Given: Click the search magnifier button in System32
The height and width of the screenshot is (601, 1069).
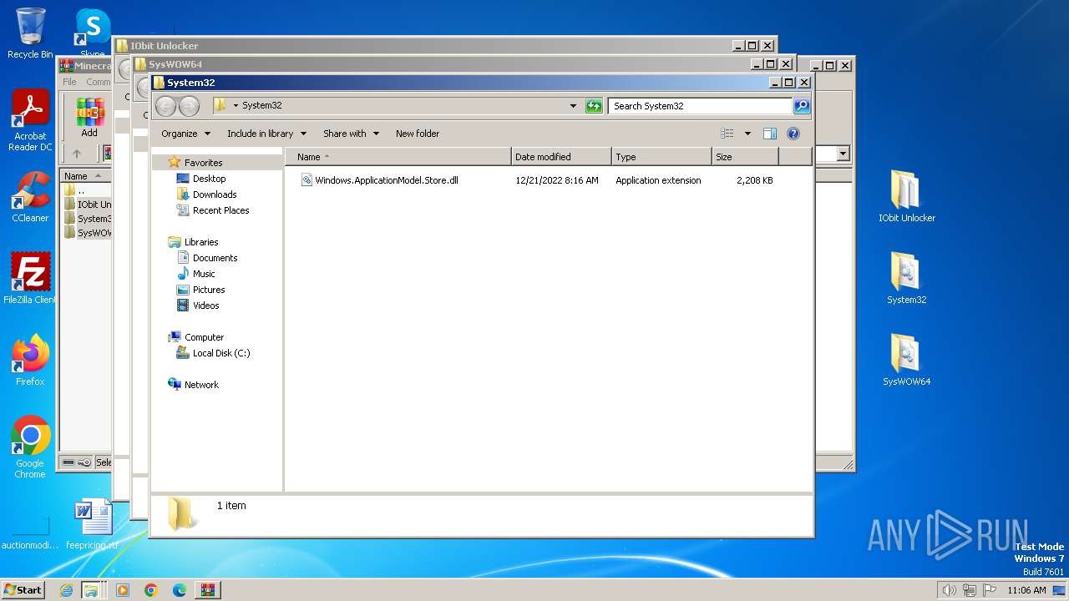Looking at the screenshot, I should point(802,106).
